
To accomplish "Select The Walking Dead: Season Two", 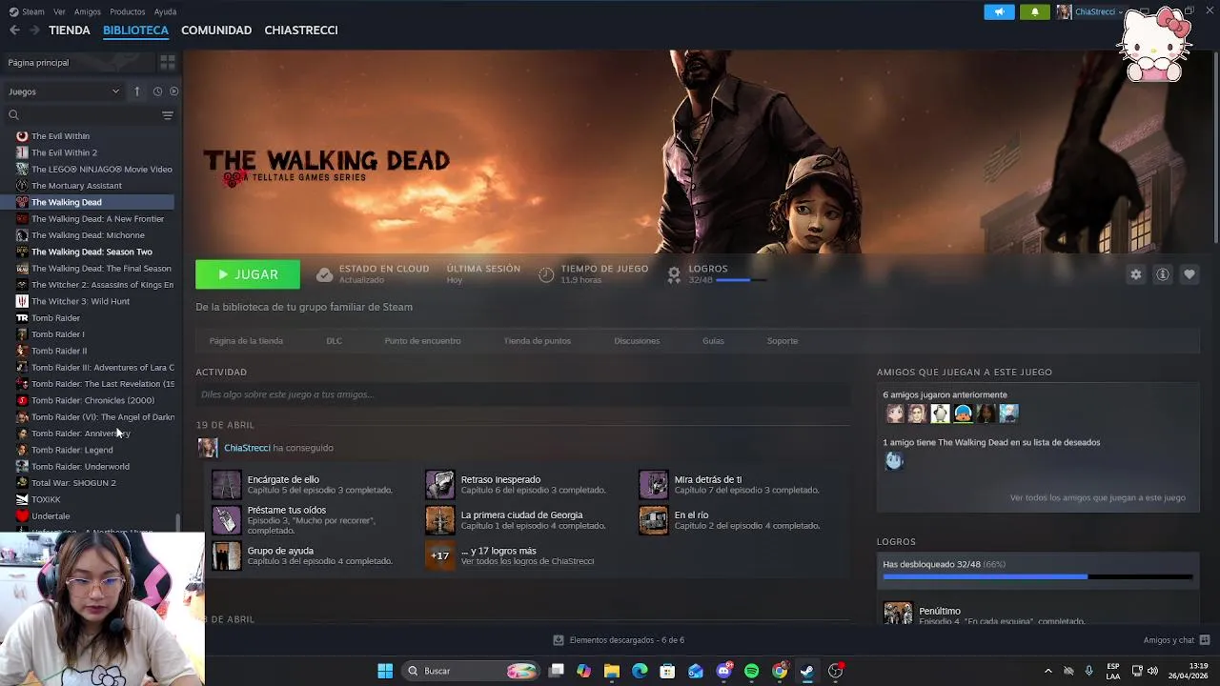I will click(91, 252).
